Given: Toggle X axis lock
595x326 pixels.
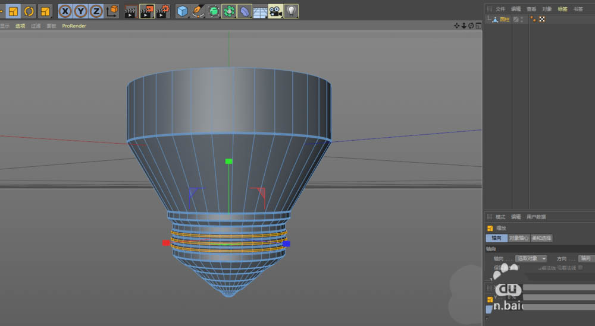Looking at the screenshot, I should tap(65, 11).
